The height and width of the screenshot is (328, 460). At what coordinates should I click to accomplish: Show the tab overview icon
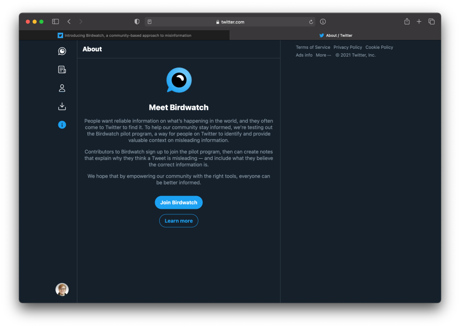pyautogui.click(x=431, y=22)
